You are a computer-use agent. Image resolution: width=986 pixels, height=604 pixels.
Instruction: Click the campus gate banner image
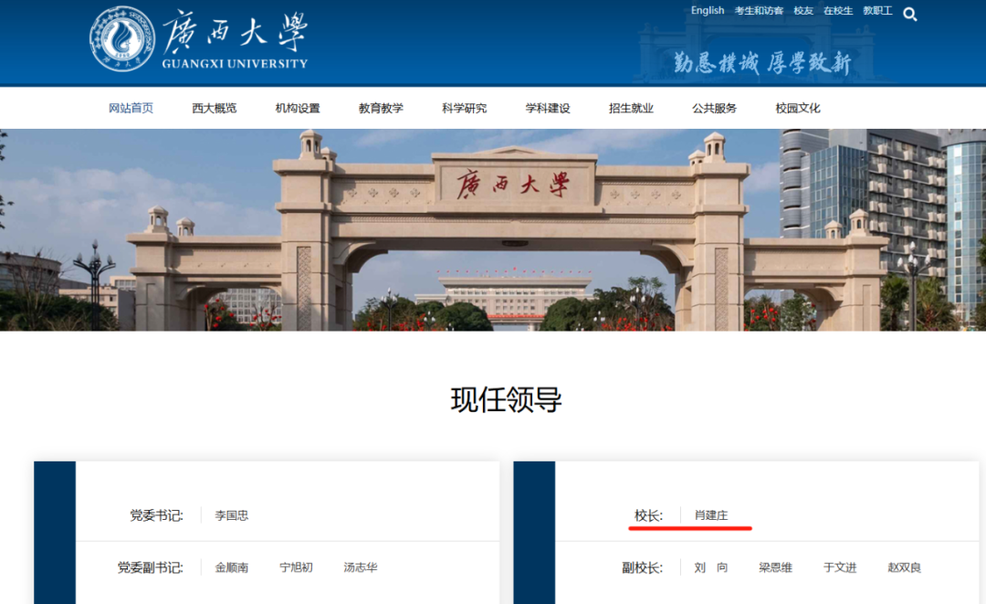click(x=493, y=230)
